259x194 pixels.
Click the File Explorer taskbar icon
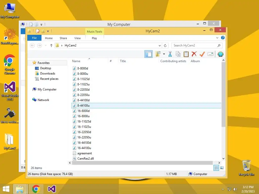pyautogui.click(x=20, y=189)
